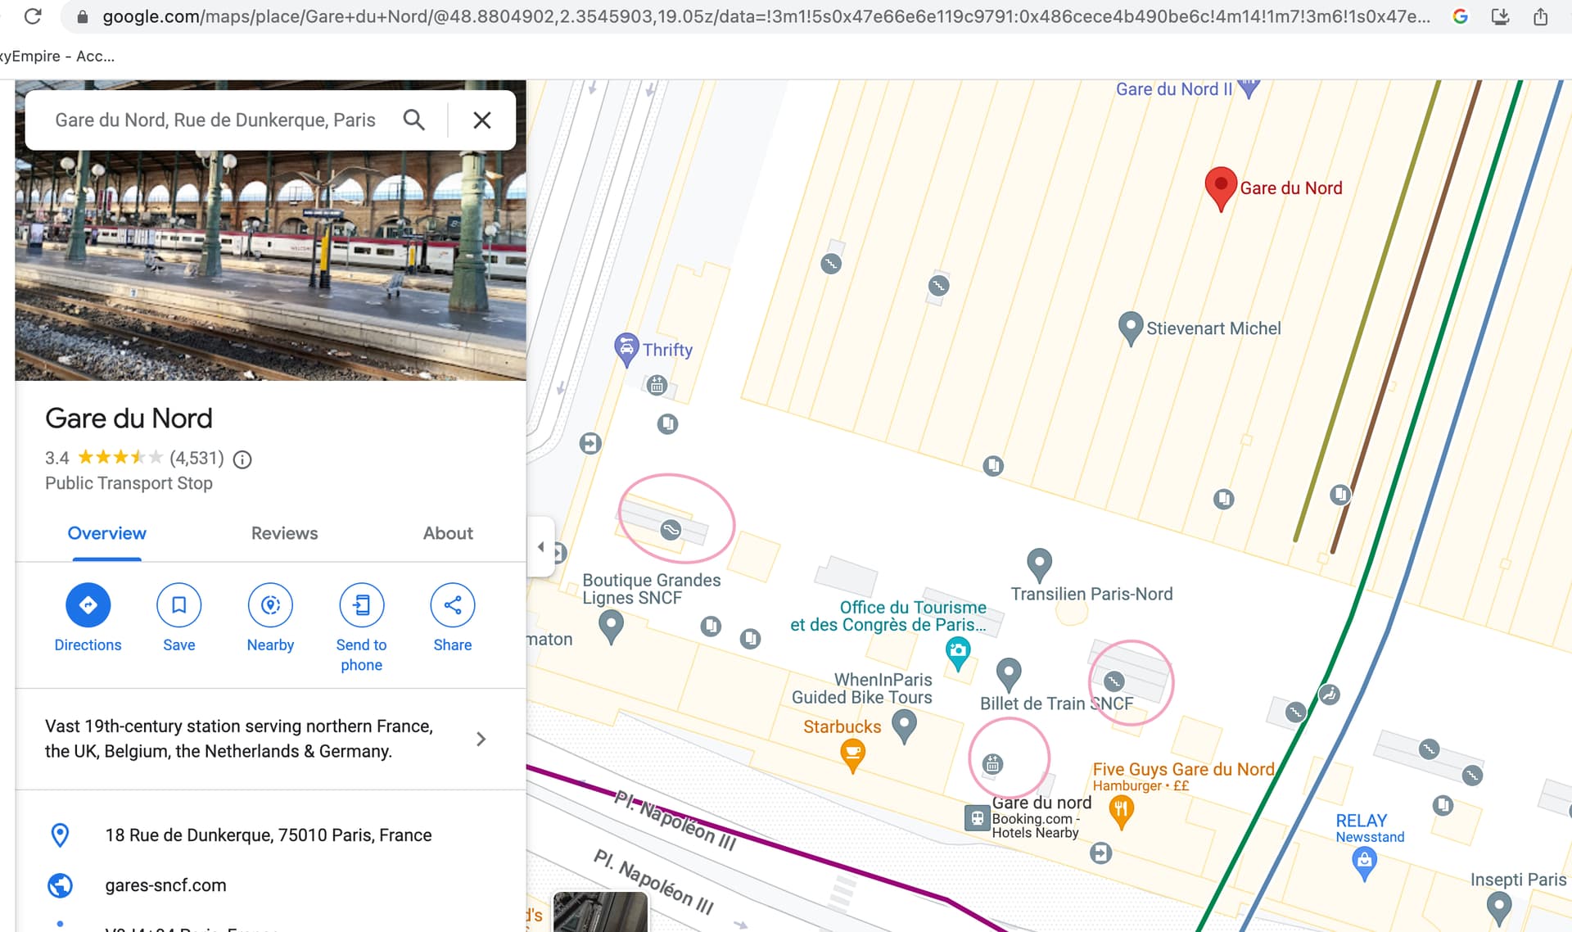
Task: Click the address 18 Rue de Dunkerque
Action: click(x=269, y=835)
